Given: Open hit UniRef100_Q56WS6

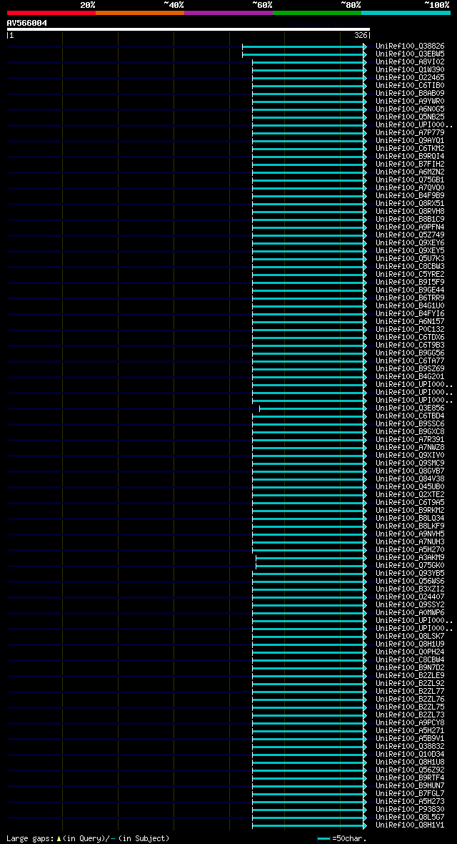Looking at the screenshot, I should coord(410,581).
